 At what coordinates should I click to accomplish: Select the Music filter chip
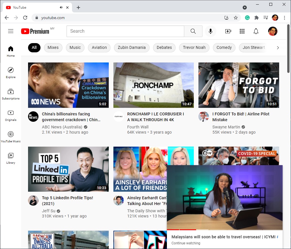click(75, 47)
